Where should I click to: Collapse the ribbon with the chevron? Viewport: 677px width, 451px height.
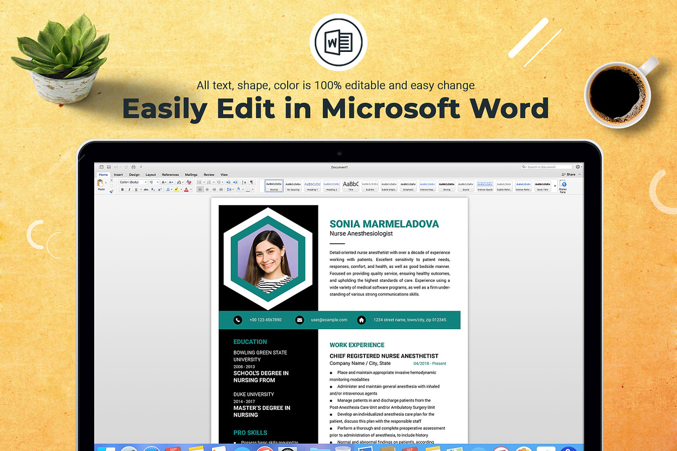pyautogui.click(x=579, y=174)
